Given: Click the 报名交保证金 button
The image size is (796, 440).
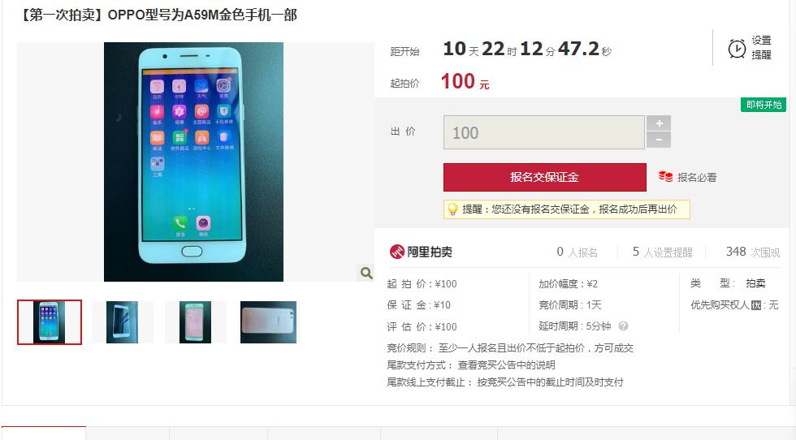Looking at the screenshot, I should point(545,177).
